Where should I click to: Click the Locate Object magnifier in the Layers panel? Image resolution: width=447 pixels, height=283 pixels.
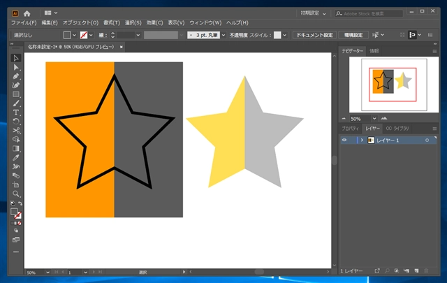point(387,270)
